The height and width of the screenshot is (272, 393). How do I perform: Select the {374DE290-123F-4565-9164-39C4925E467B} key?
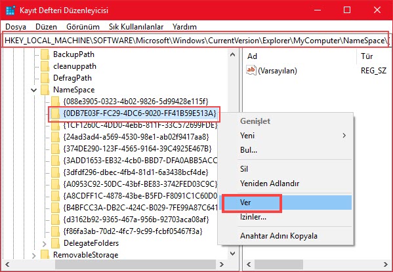[138, 149]
